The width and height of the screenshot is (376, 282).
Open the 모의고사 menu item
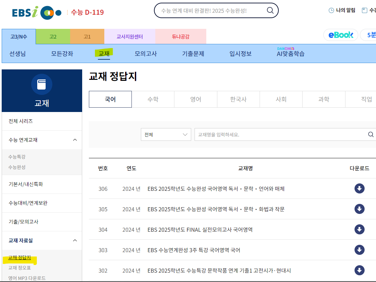(x=146, y=54)
